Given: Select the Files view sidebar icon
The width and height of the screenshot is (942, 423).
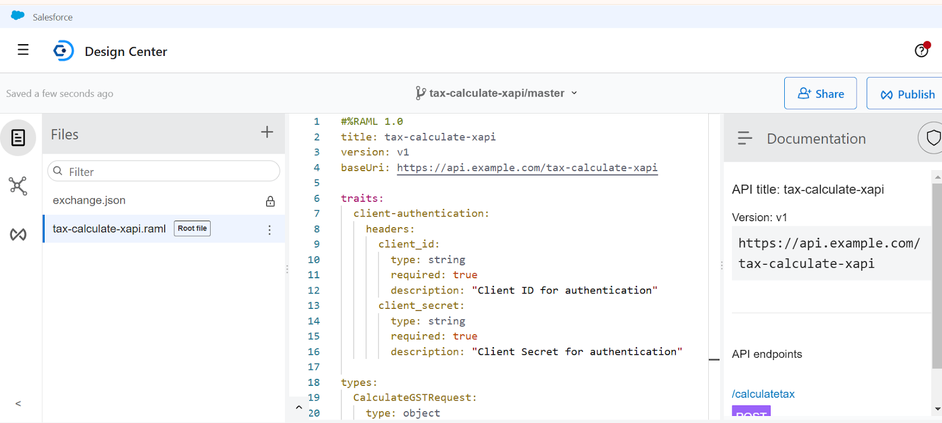Looking at the screenshot, I should [18, 138].
